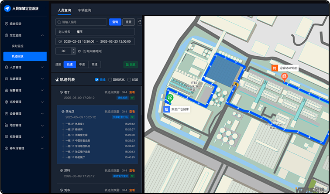Click the orange 终 end marker pin
Viewport: 330px width, 194px height.
(284, 77)
